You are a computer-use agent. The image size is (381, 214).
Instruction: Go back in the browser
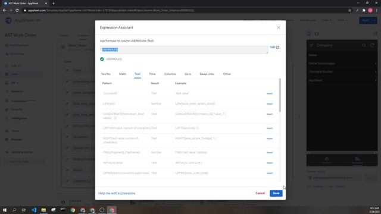click(x=4, y=11)
